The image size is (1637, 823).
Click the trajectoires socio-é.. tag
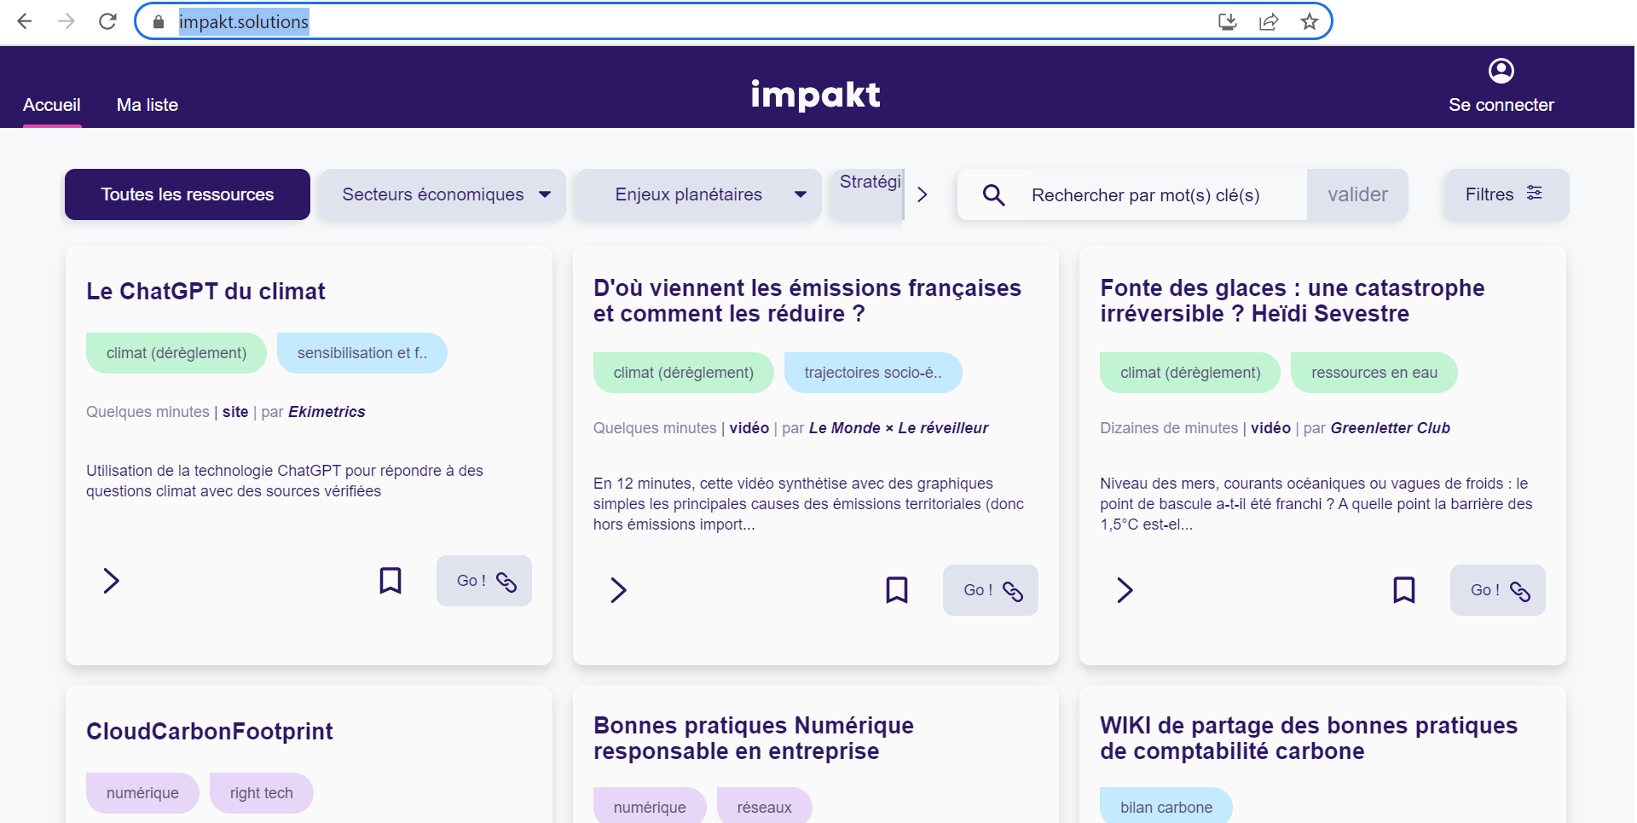pyautogui.click(x=873, y=373)
